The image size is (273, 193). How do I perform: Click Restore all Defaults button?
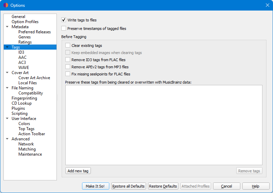[x=129, y=186]
